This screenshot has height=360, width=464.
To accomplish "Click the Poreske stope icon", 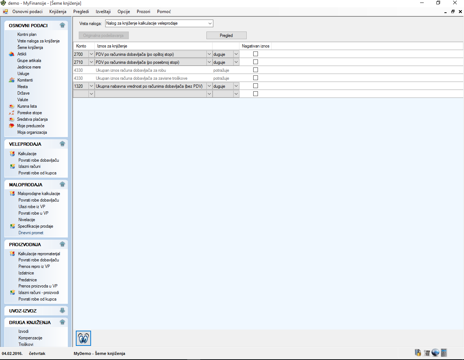I will point(12,113).
